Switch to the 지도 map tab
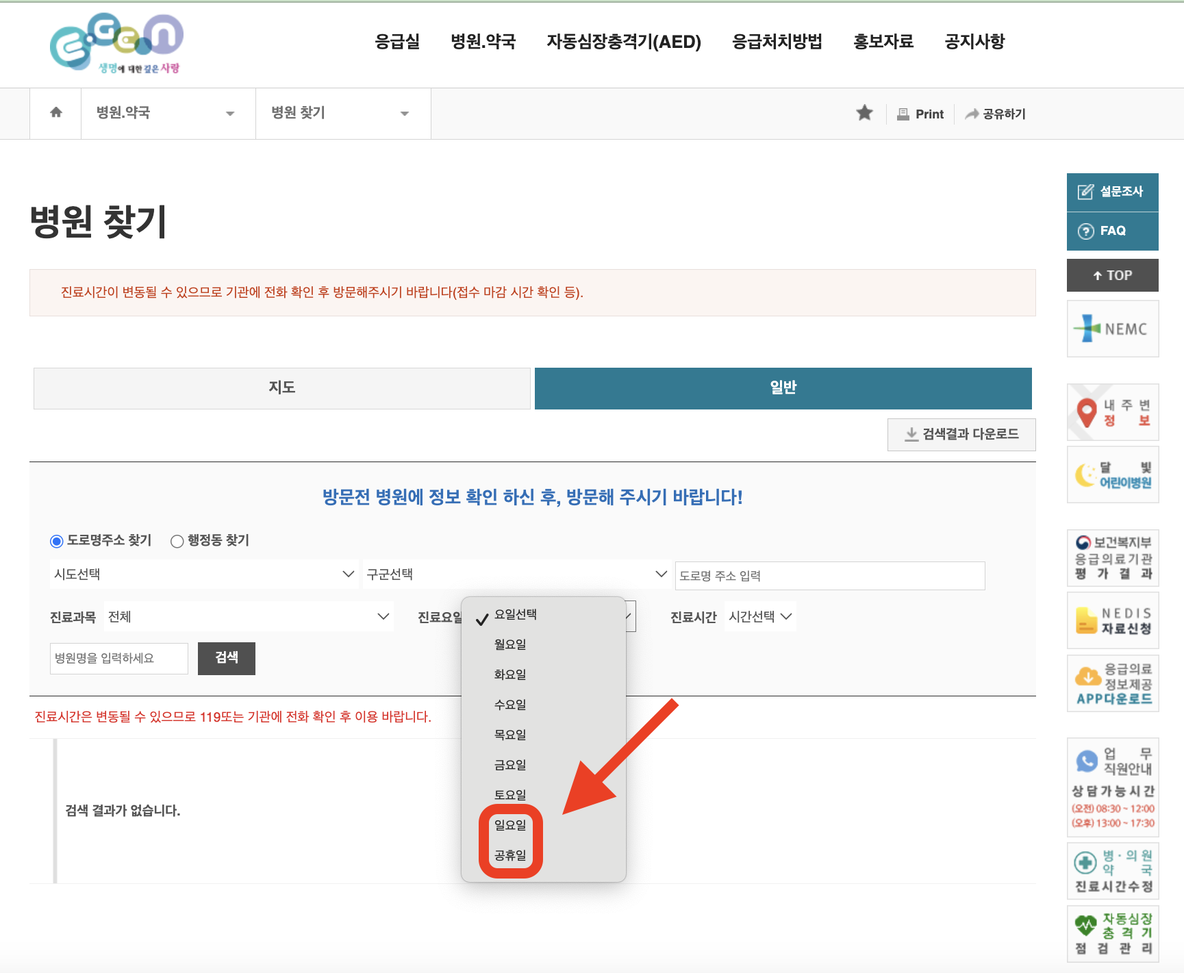This screenshot has height=973, width=1184. tap(281, 388)
